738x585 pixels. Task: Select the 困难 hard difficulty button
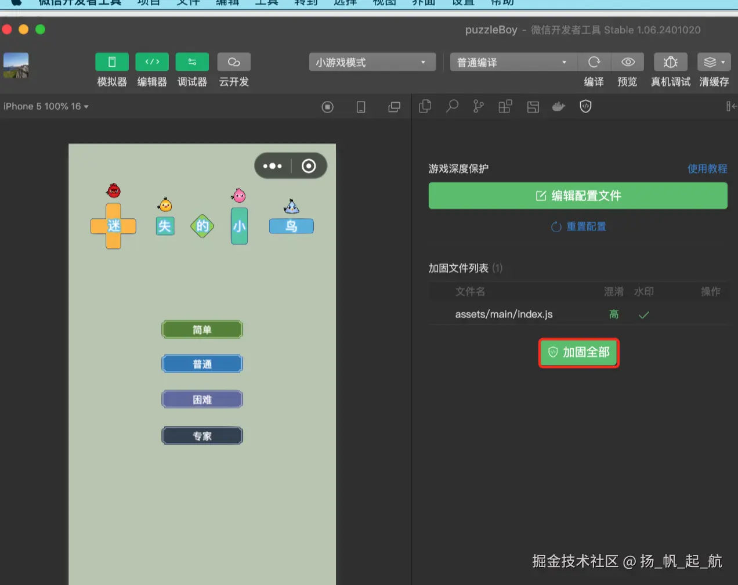pos(202,399)
